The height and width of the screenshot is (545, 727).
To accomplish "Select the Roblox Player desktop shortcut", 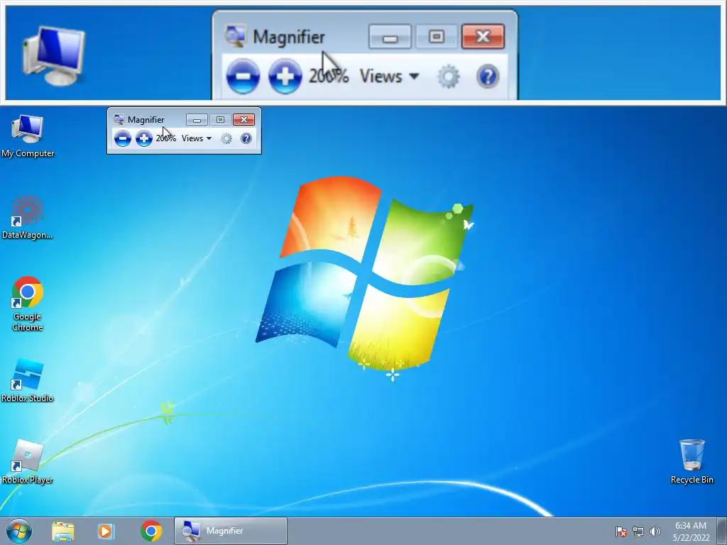I will [28, 462].
